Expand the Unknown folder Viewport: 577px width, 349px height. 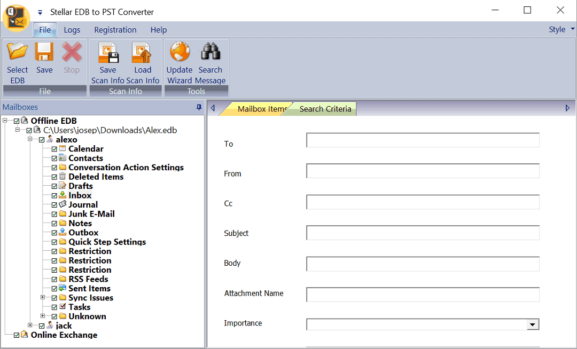tap(43, 316)
